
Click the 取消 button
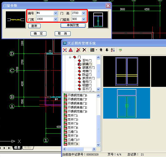(x=63, y=34)
